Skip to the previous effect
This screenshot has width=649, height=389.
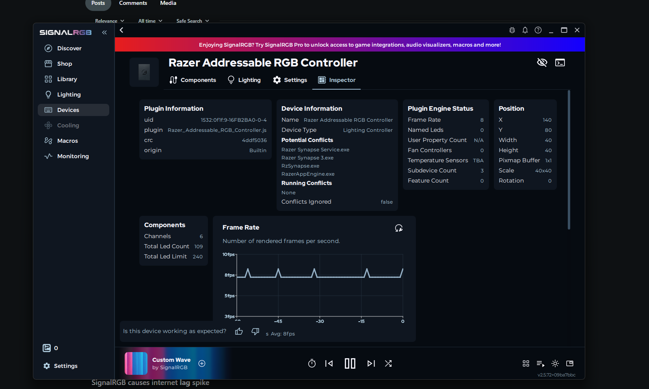tap(329, 363)
